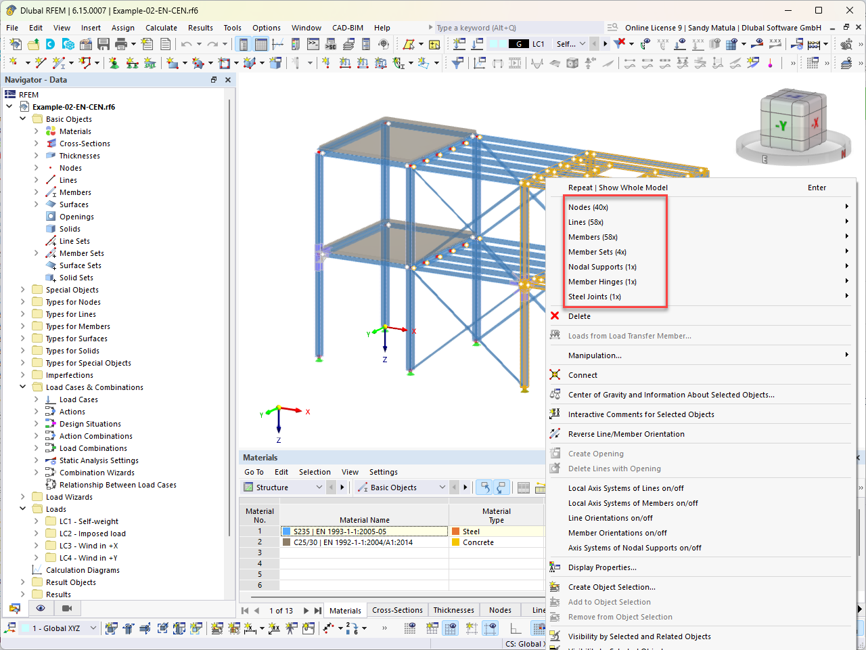The height and width of the screenshot is (650, 866).
Task: Toggle Local Axis Systems of Lines on/off
Action: click(626, 488)
